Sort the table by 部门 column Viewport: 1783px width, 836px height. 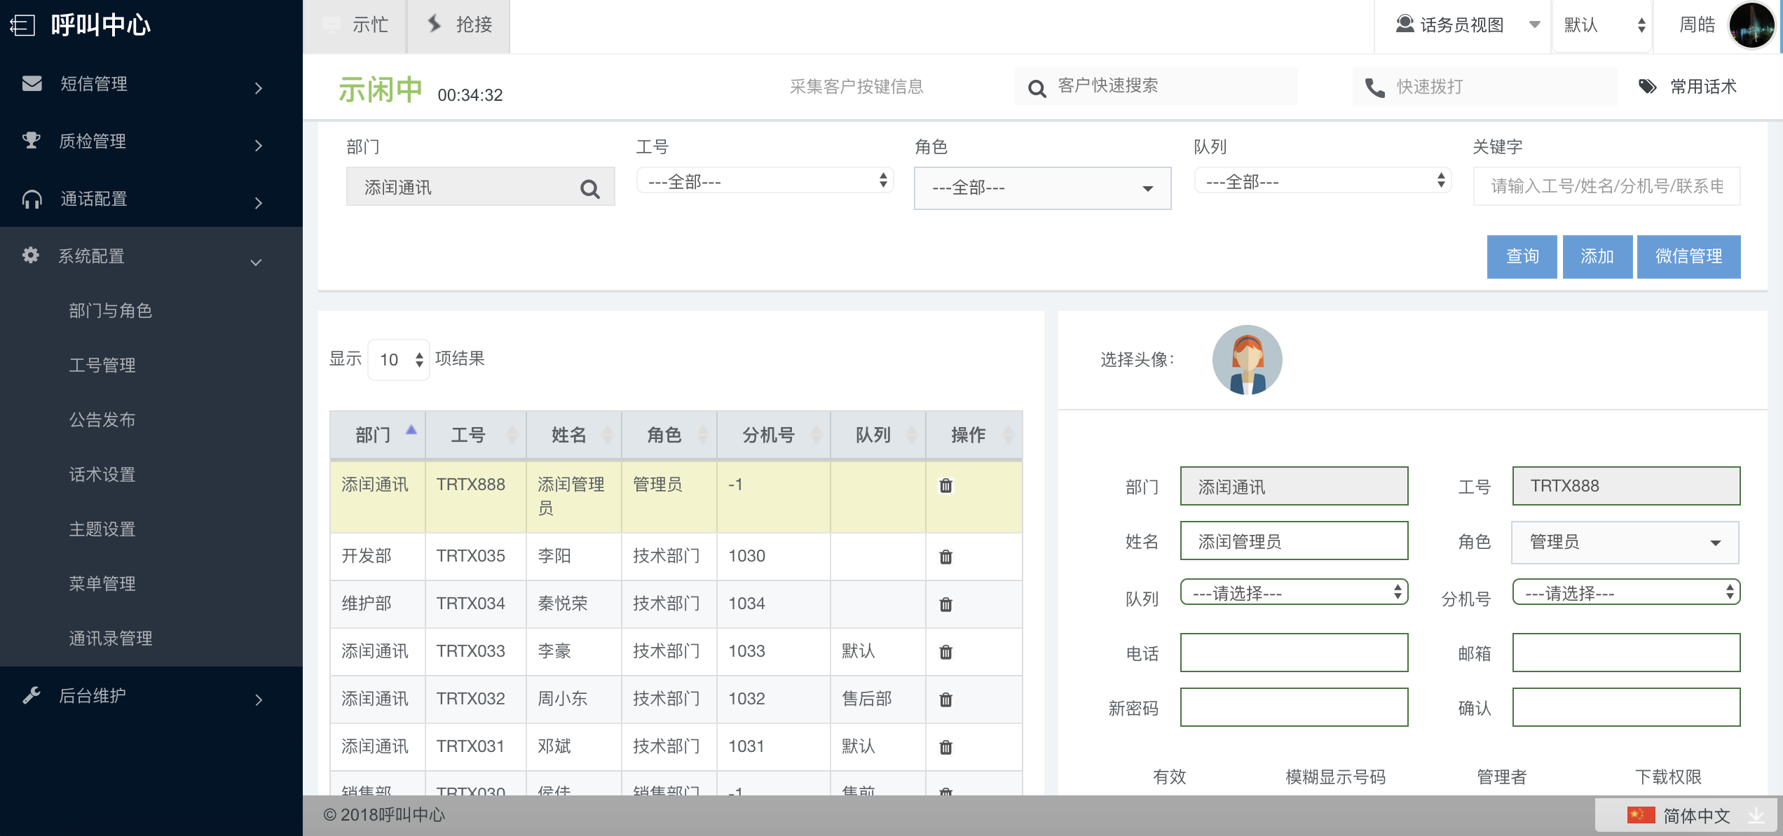coord(377,435)
